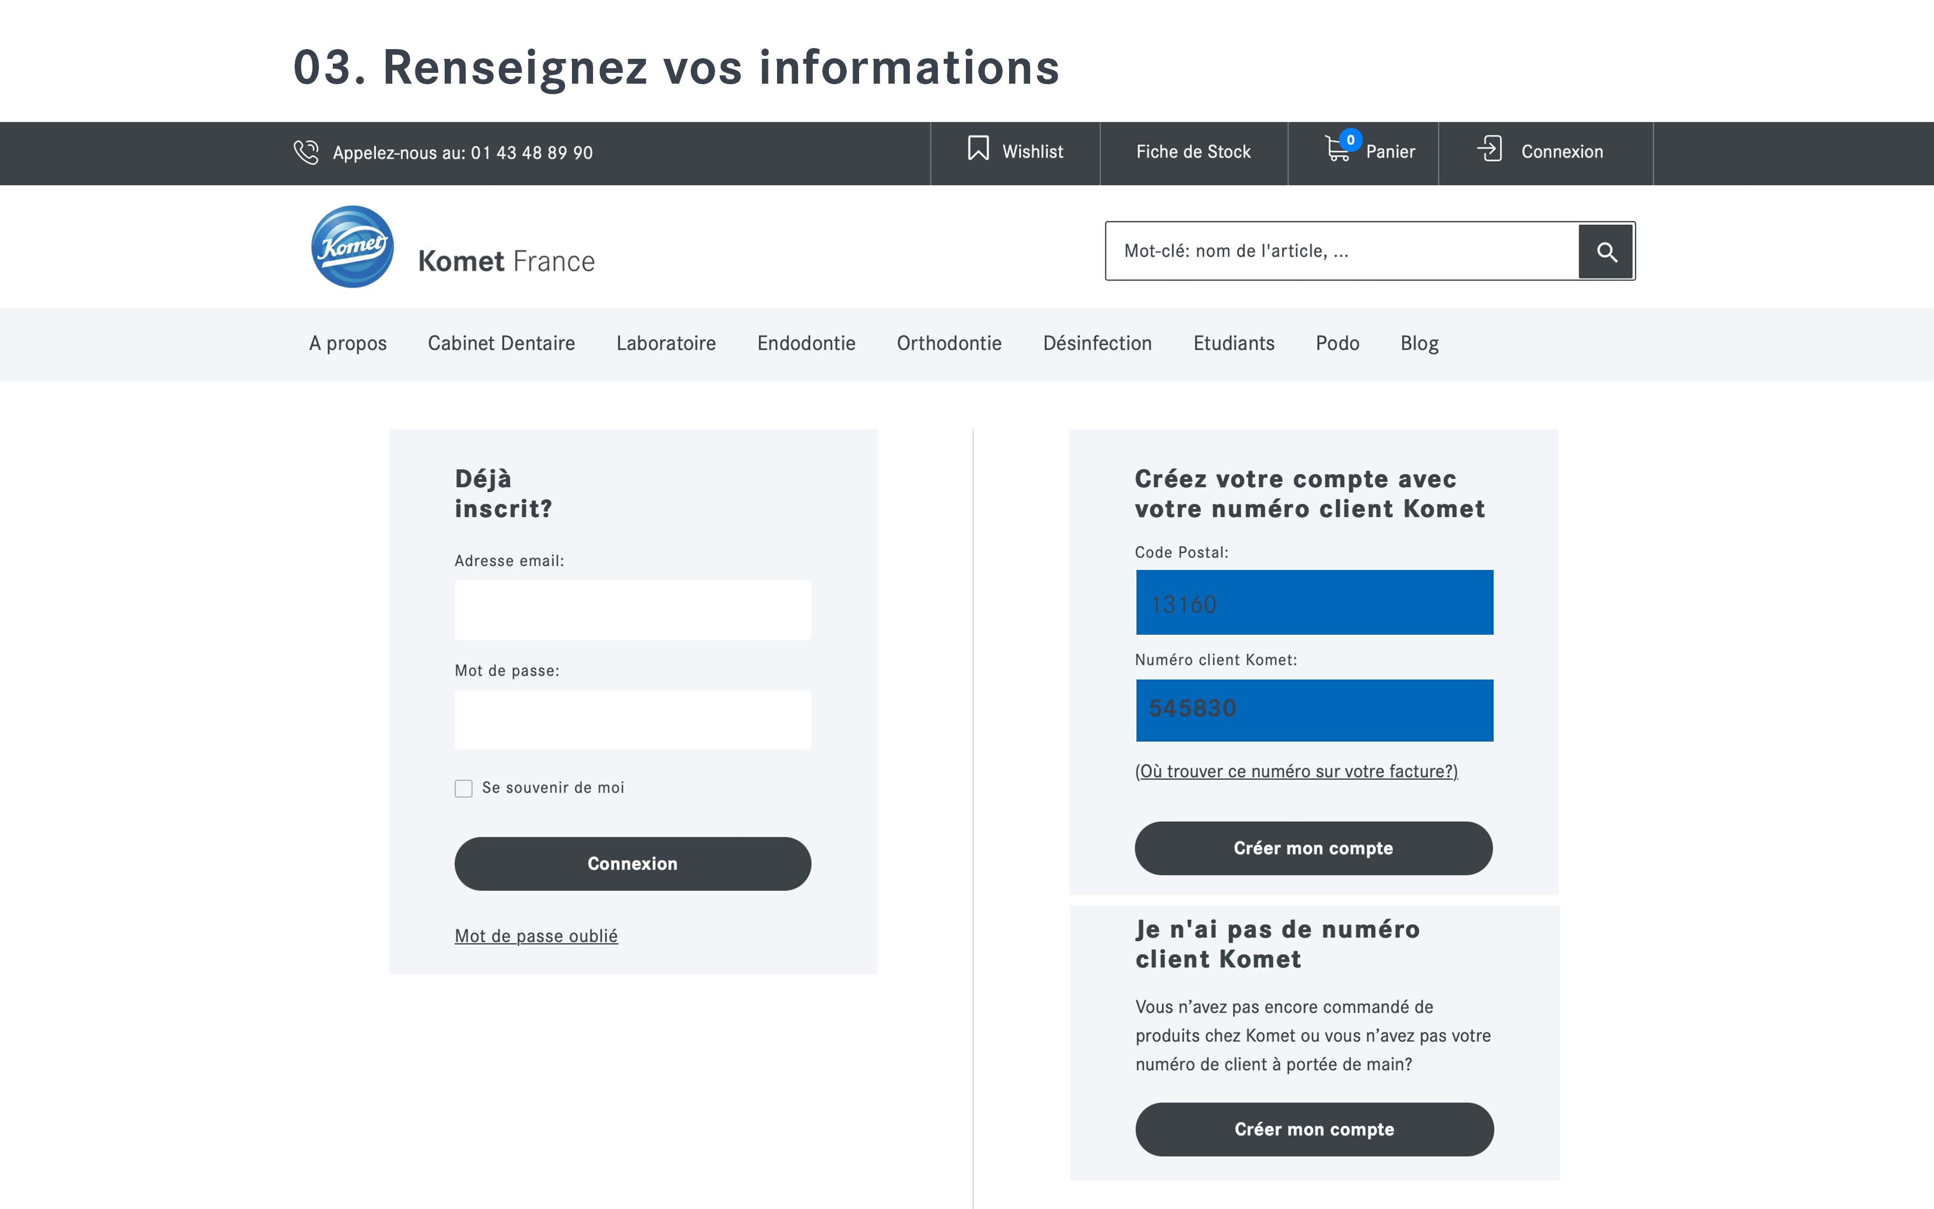This screenshot has height=1209, width=1934.
Task: Click Où trouver ce numéro sur votre facture
Action: coord(1296,771)
